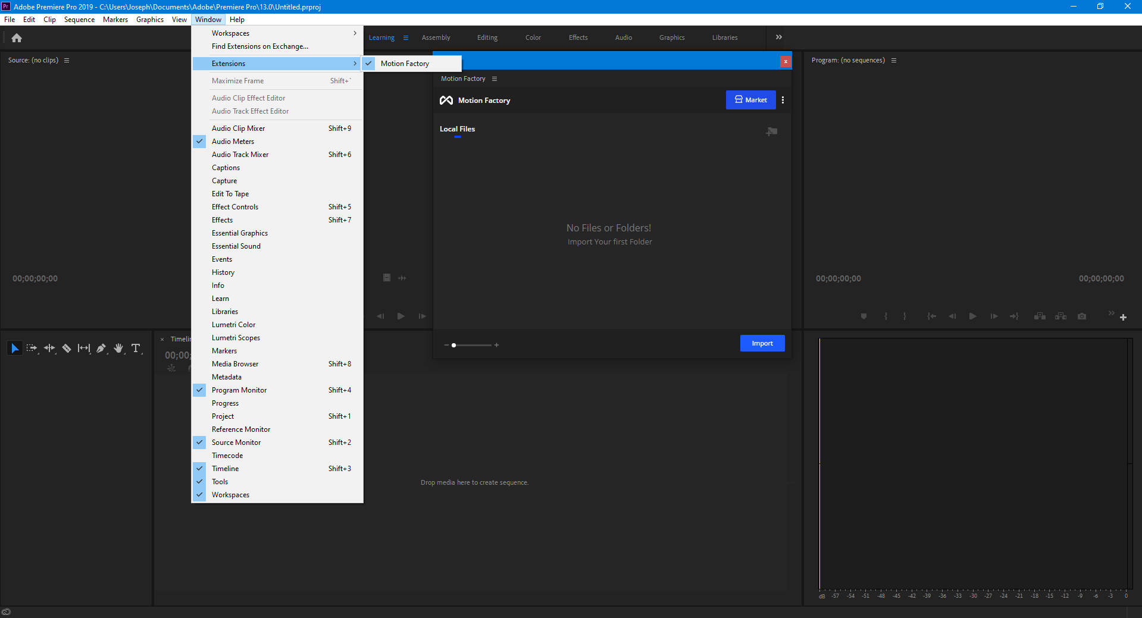Go to Out point in Program monitor

pyautogui.click(x=1014, y=316)
